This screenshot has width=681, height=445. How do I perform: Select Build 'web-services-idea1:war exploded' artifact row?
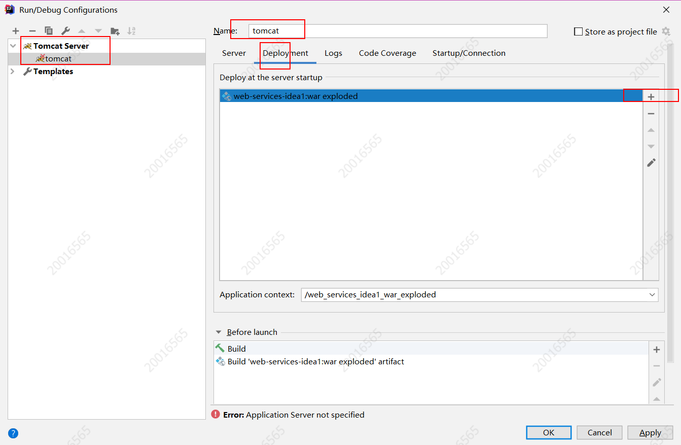tap(431, 362)
